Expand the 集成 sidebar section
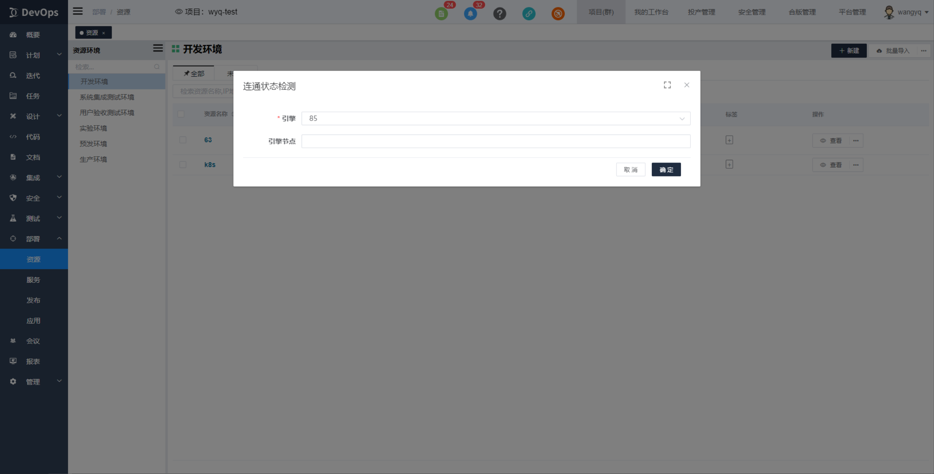Screen dimensions: 934x474 33,177
